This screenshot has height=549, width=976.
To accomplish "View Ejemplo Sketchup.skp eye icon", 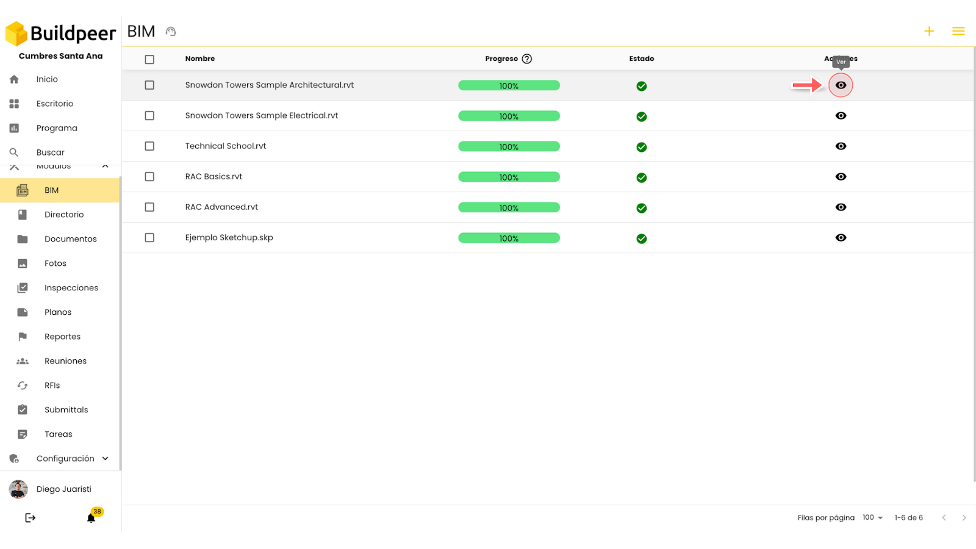I will click(841, 238).
